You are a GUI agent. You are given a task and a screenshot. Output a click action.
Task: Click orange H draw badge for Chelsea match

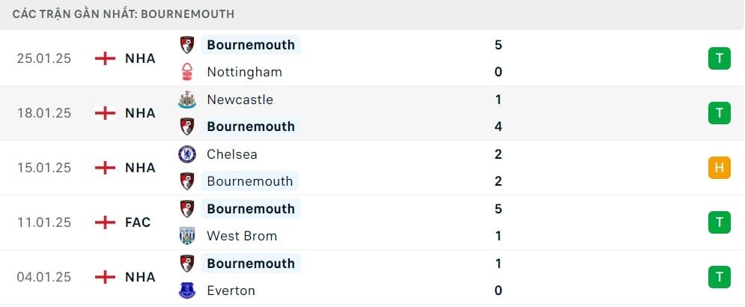(x=720, y=167)
